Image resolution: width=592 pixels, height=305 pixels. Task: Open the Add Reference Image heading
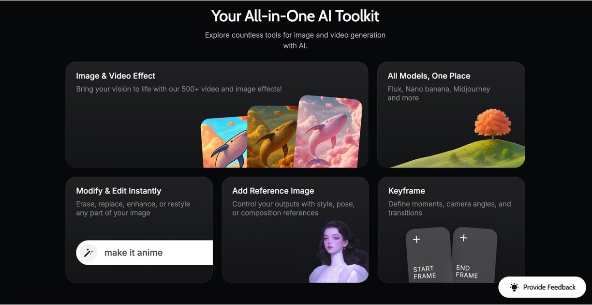point(273,191)
